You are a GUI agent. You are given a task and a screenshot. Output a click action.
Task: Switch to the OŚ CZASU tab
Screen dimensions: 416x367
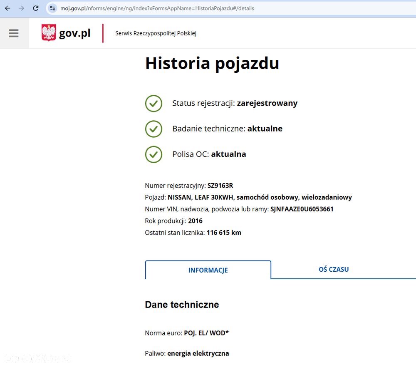click(x=334, y=269)
